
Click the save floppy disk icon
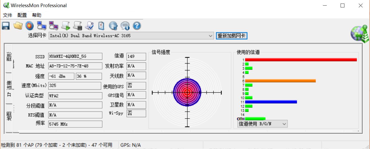tap(6, 26)
